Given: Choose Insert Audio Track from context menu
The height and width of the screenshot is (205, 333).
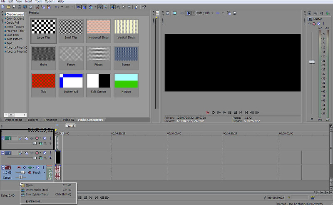Looking at the screenshot, I should tap(37, 190).
